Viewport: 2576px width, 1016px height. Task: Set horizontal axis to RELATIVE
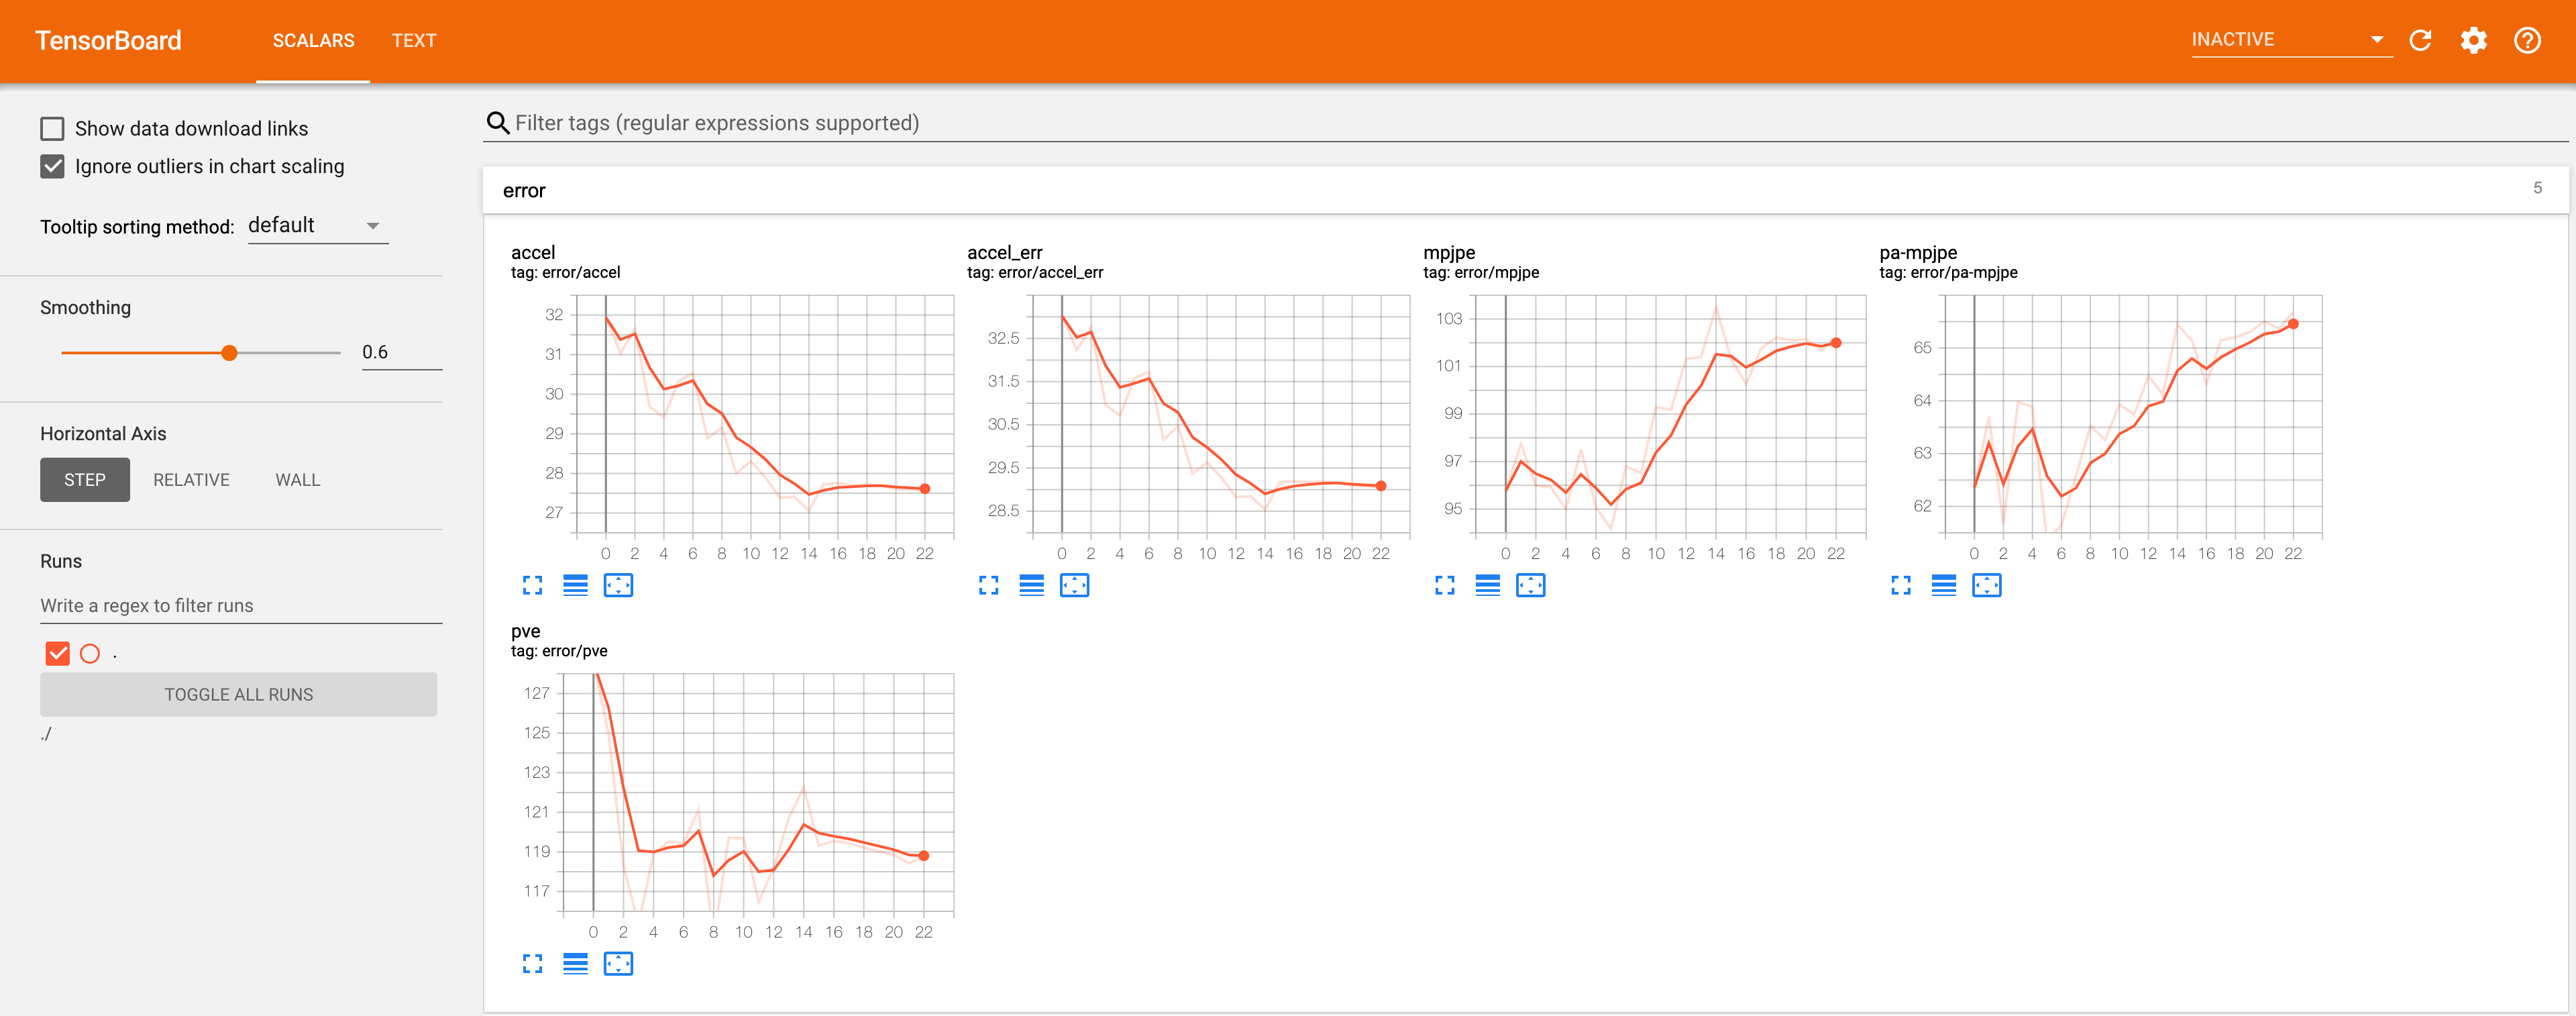click(191, 480)
